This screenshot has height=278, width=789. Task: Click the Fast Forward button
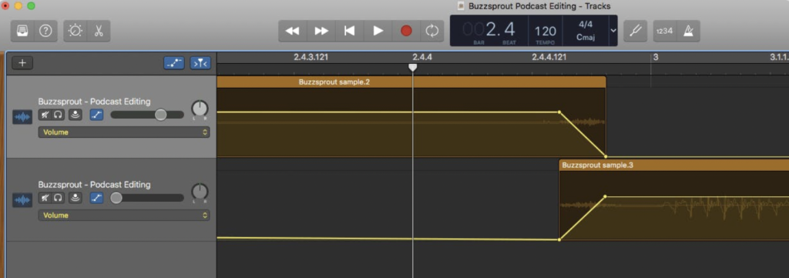(x=321, y=31)
